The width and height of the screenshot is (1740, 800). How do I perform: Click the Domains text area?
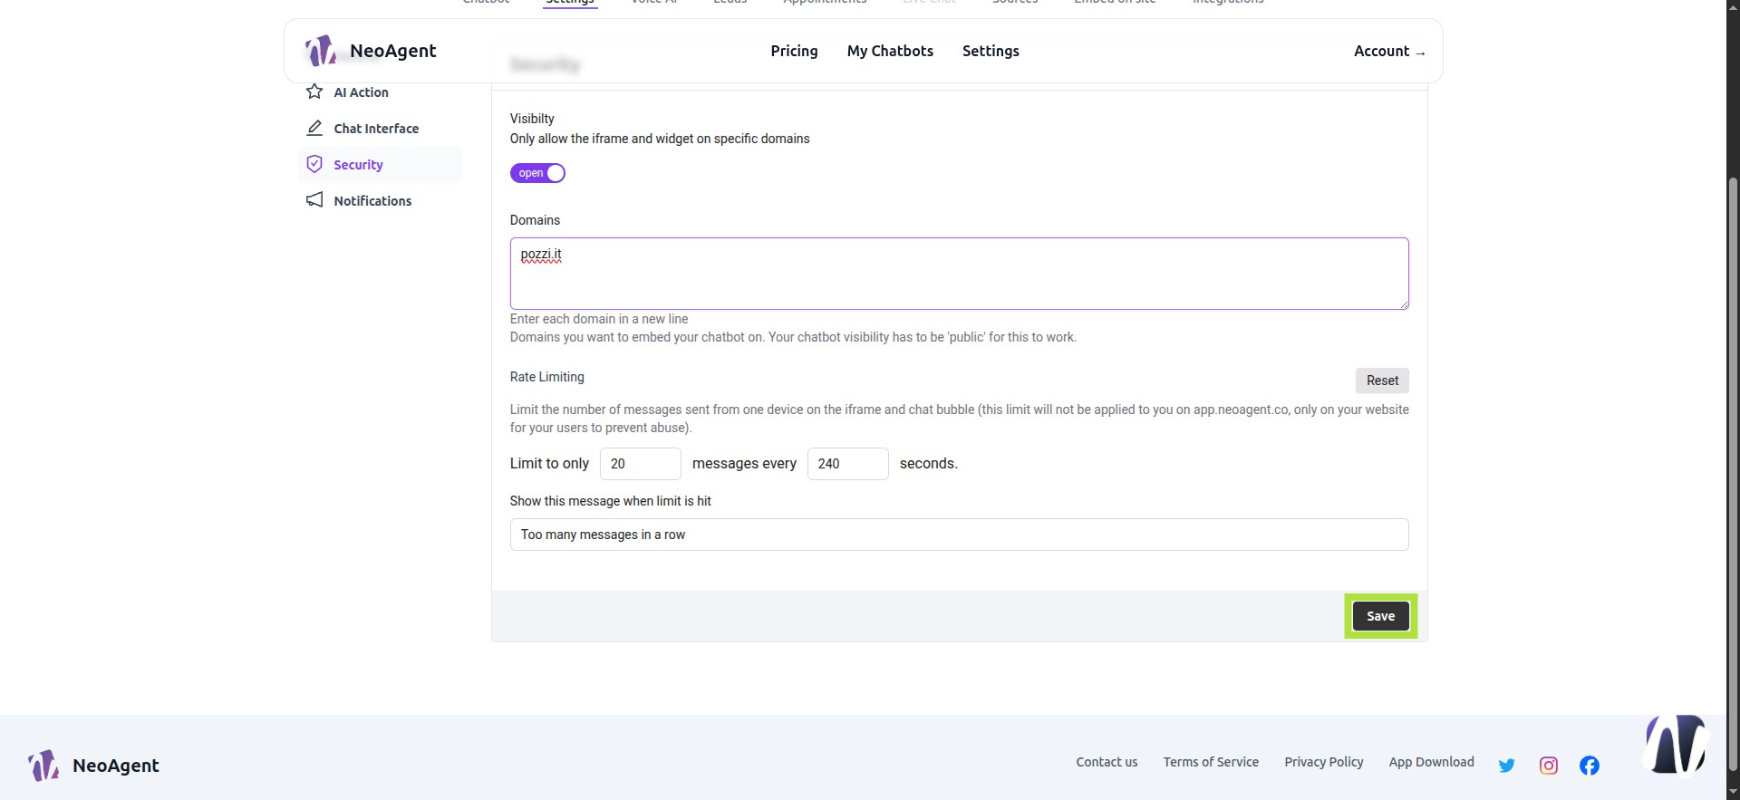point(959,274)
